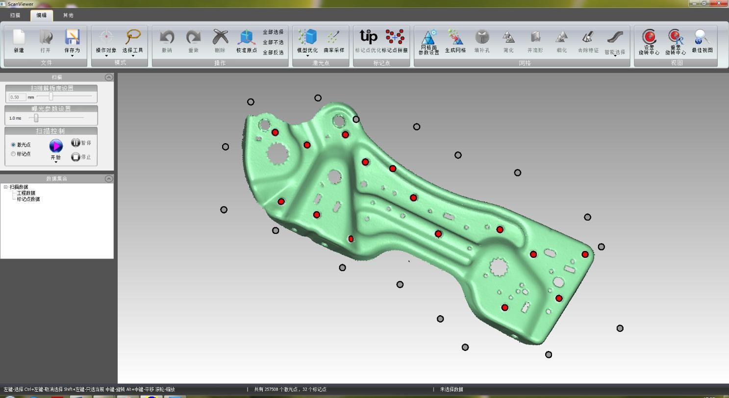Click the 新建 (New) file icon
The width and height of the screenshot is (729, 398).
[x=19, y=38]
